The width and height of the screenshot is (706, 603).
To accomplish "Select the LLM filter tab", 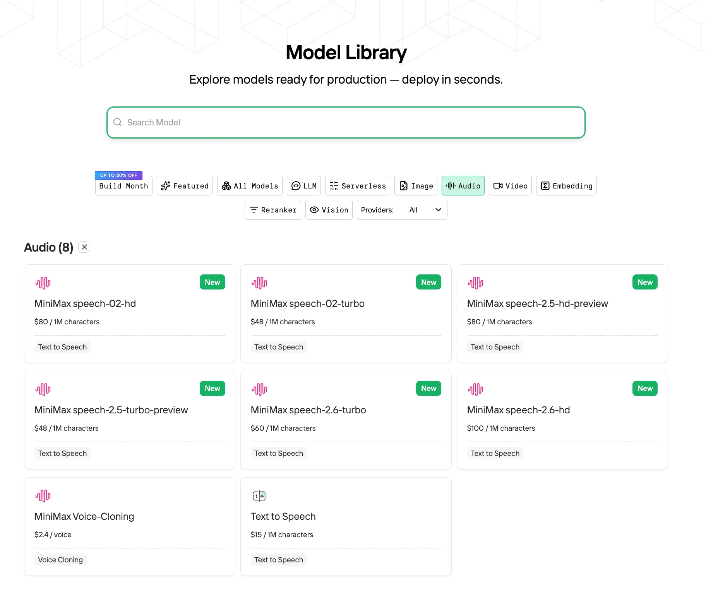I will click(304, 186).
